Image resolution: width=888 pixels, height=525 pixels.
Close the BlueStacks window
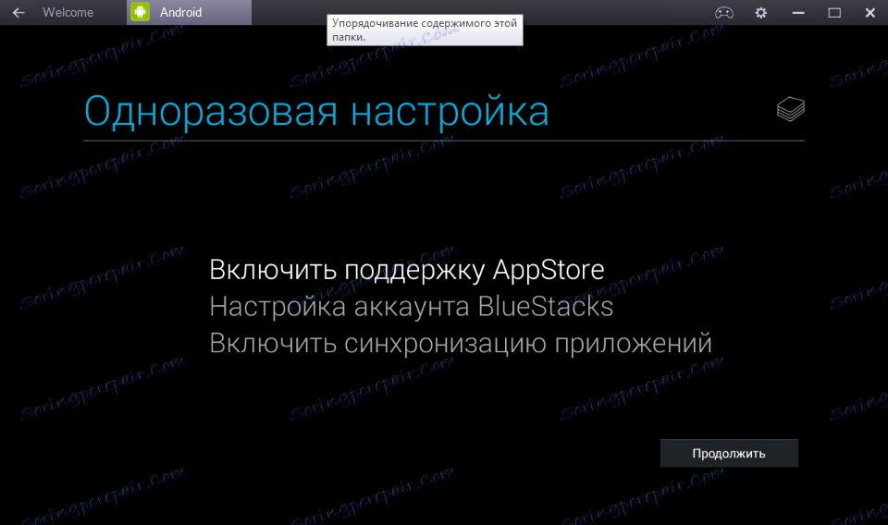click(870, 12)
